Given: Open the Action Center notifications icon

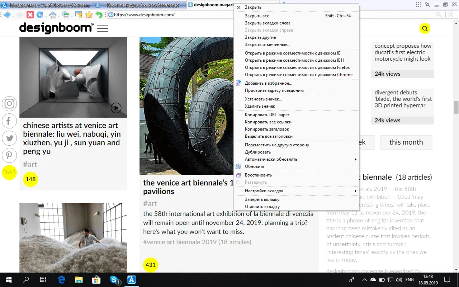Looking at the screenshot, I should click(447, 280).
